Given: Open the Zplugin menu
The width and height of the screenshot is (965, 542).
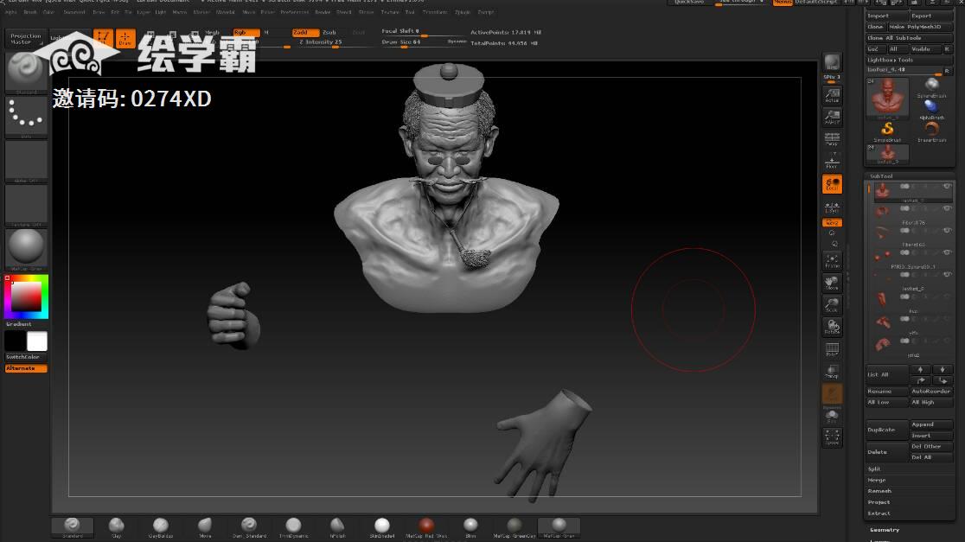Looking at the screenshot, I should coord(463,12).
